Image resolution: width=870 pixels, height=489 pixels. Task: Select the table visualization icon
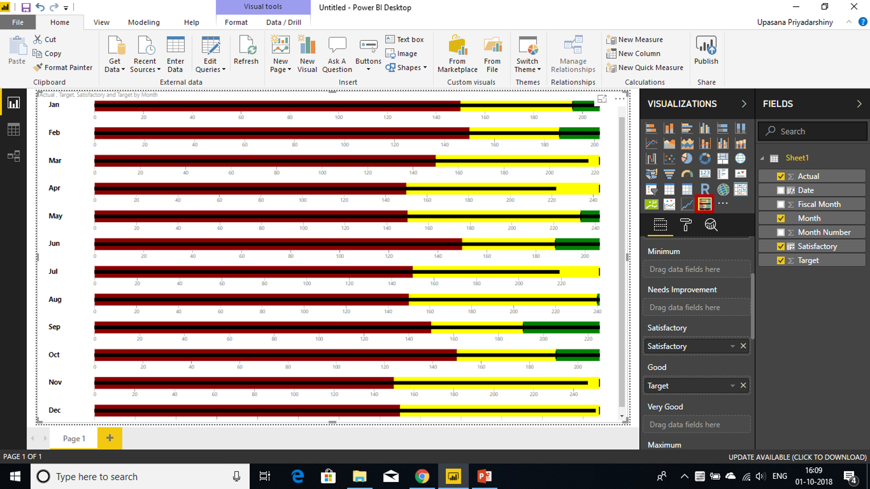click(670, 188)
